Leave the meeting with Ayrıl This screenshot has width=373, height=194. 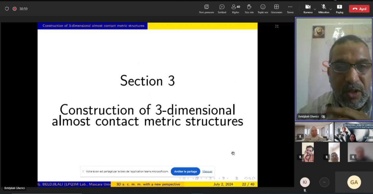359,9
